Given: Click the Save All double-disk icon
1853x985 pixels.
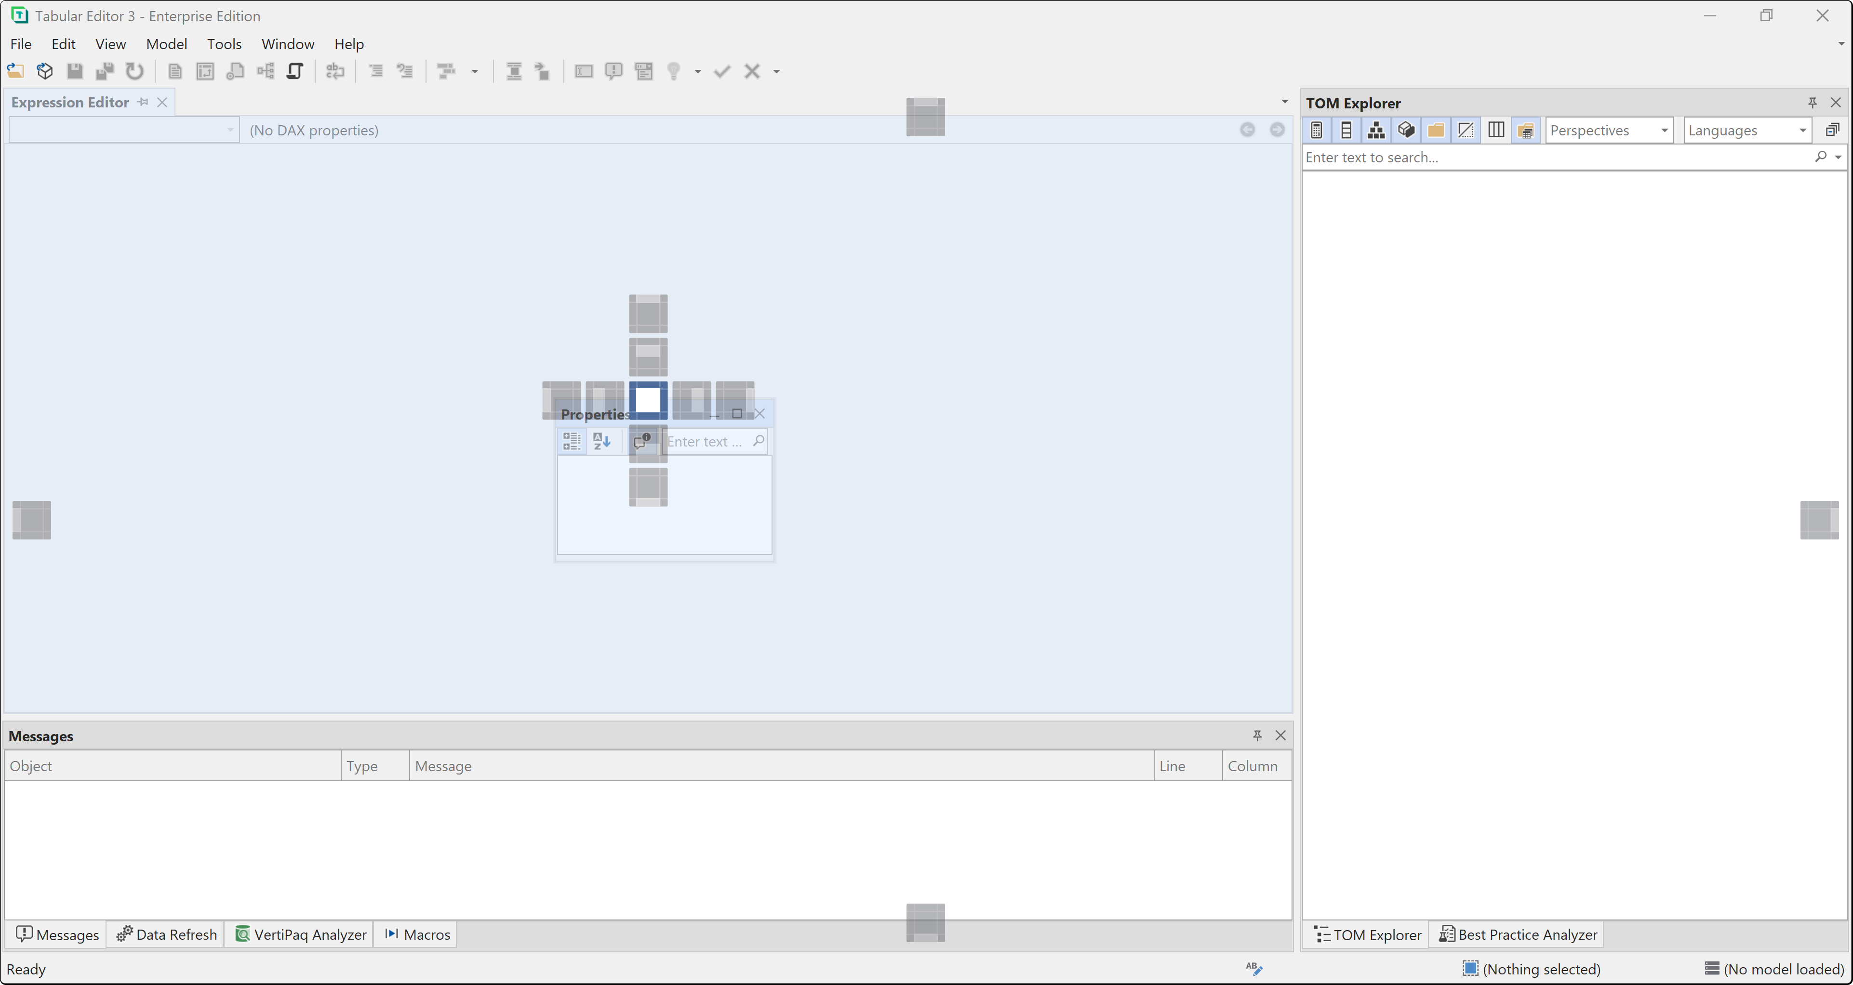Looking at the screenshot, I should click(x=105, y=71).
